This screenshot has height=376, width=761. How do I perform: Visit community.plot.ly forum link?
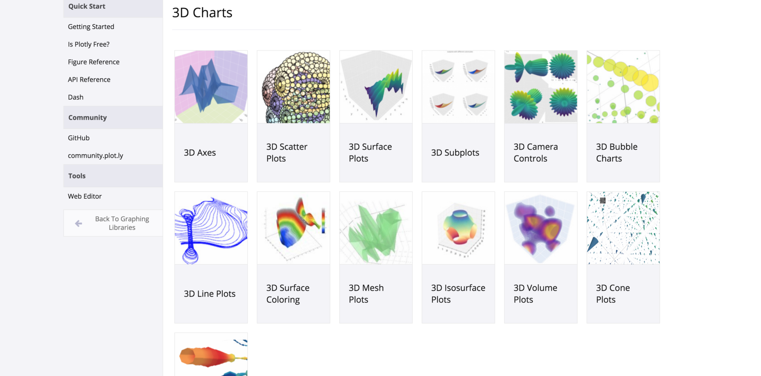96,156
